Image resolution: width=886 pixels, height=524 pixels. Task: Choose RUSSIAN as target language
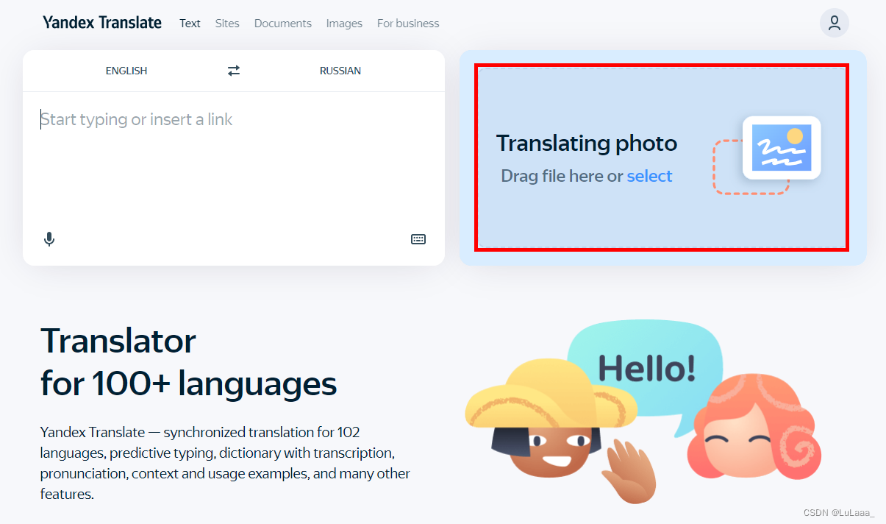tap(340, 71)
